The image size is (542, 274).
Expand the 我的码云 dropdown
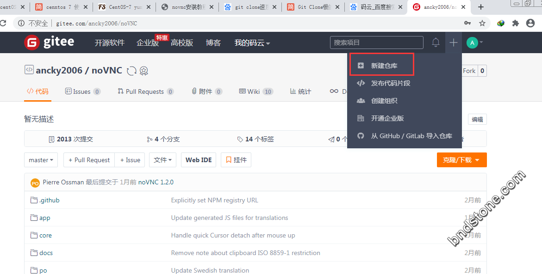pos(252,43)
